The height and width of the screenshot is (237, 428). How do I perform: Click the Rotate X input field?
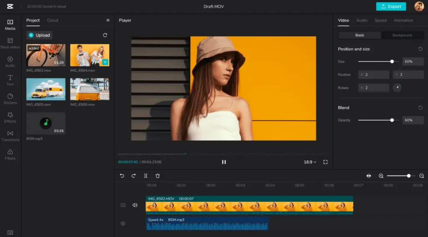[374, 88]
